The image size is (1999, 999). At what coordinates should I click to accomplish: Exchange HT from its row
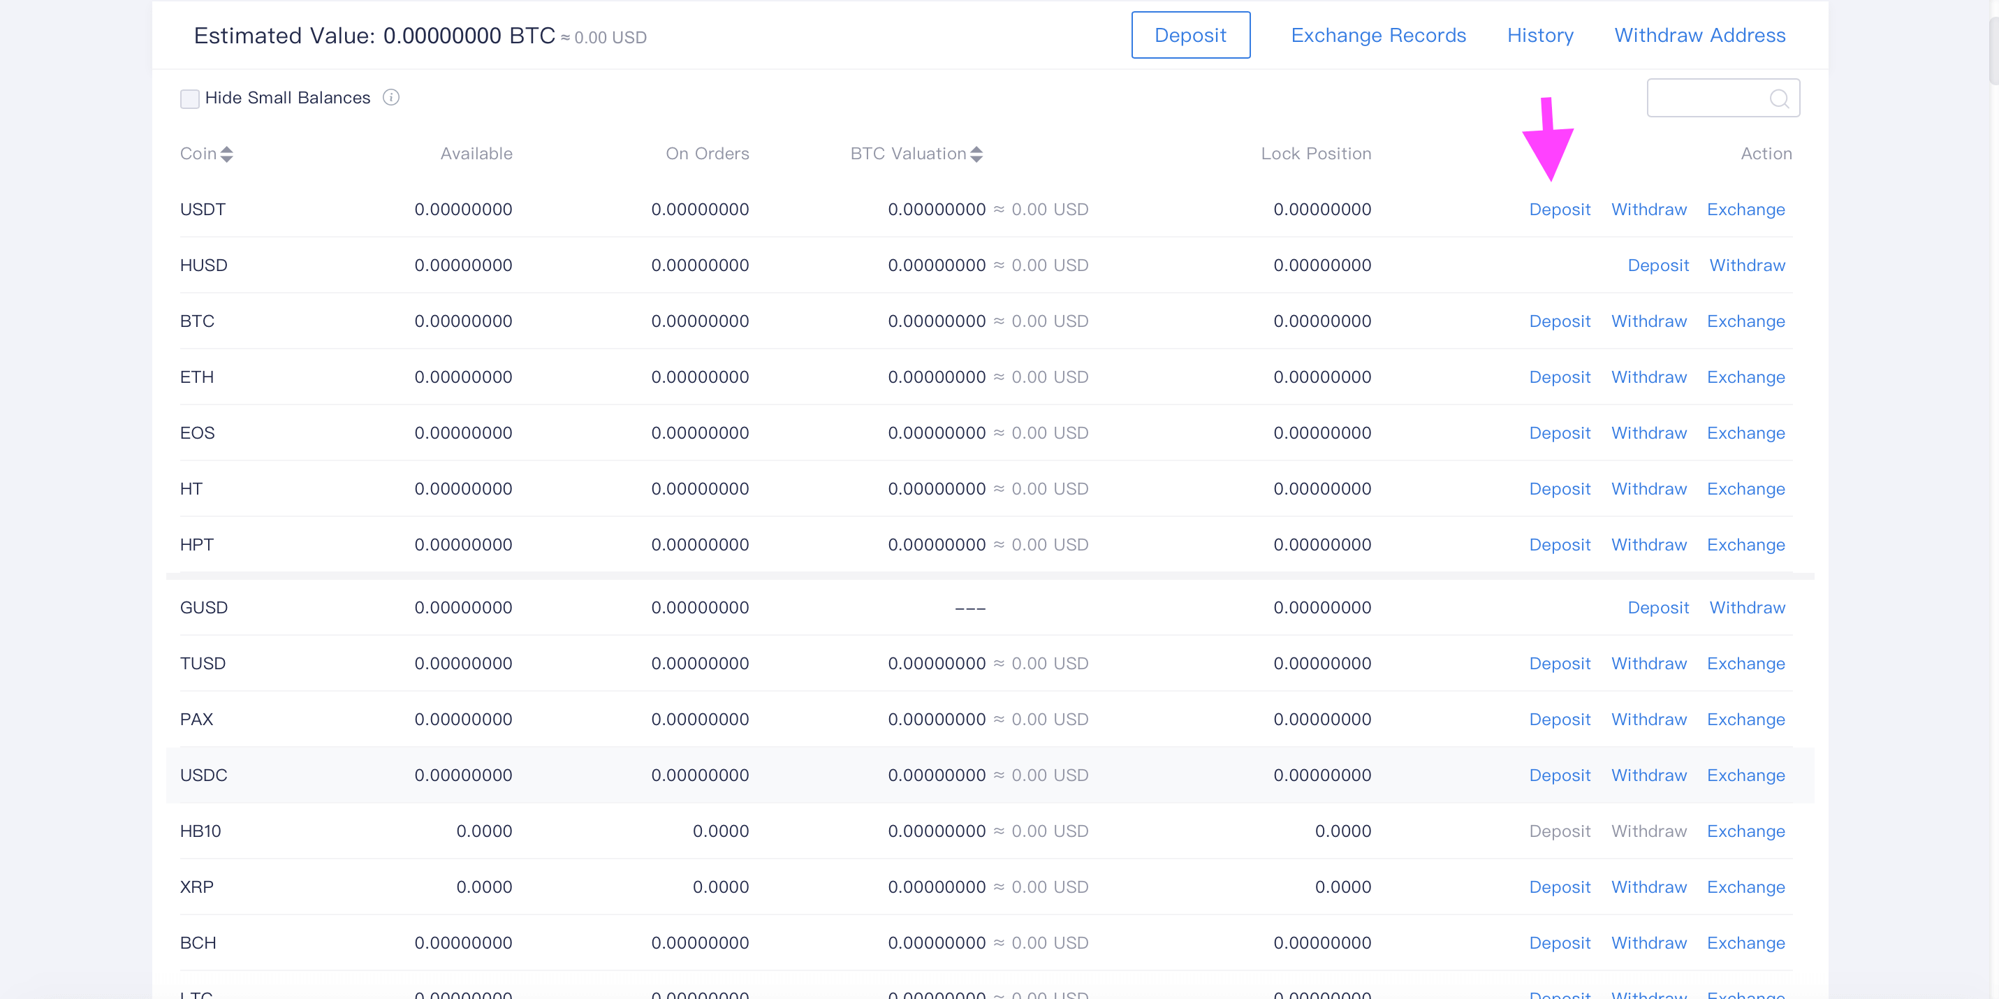coord(1745,489)
